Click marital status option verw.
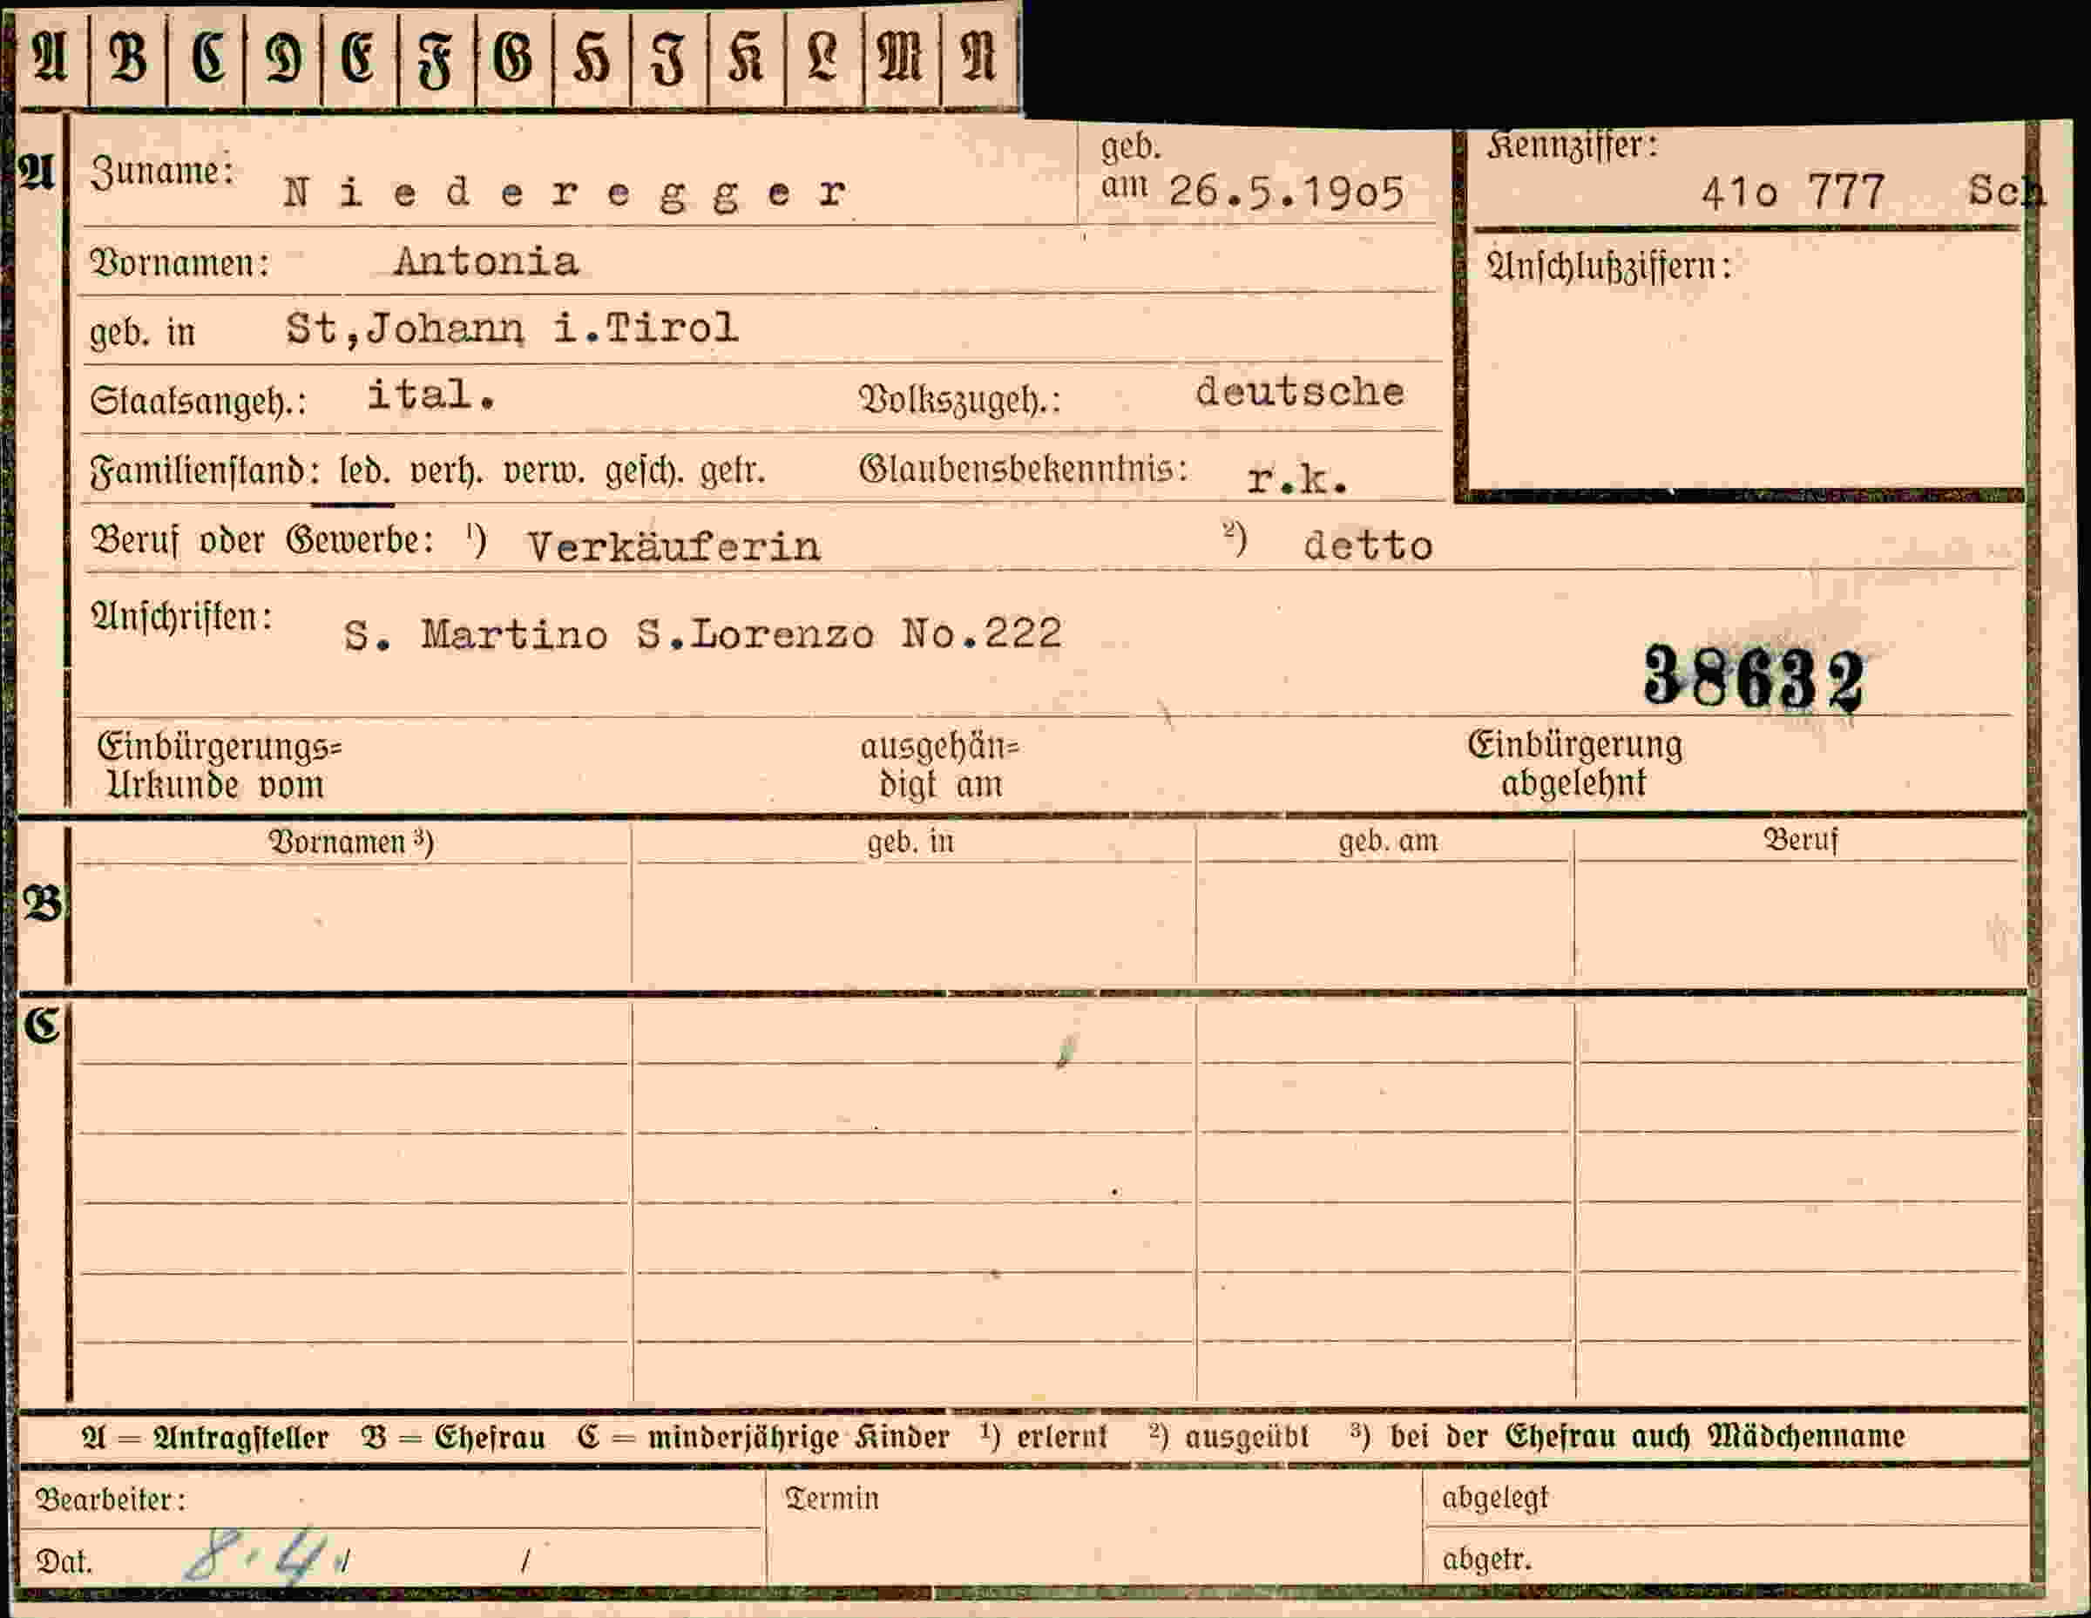This screenshot has height=1618, width=2091. [x=543, y=472]
